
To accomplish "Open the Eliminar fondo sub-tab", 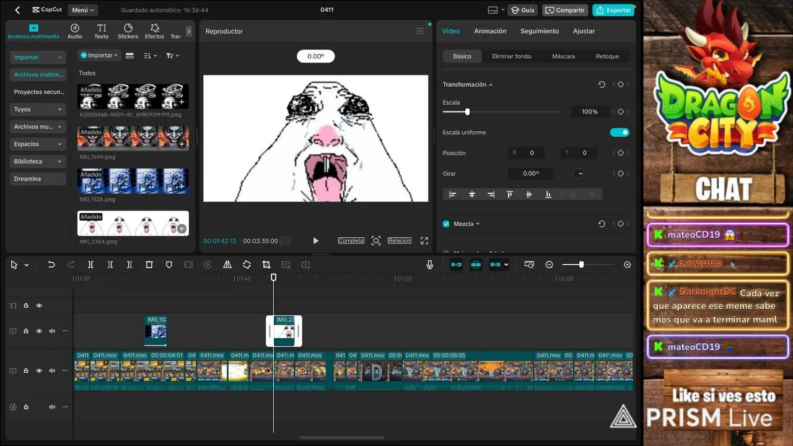I will (512, 56).
